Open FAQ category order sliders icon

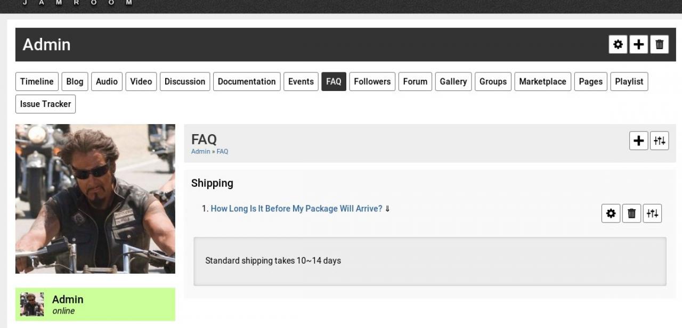pos(659,141)
